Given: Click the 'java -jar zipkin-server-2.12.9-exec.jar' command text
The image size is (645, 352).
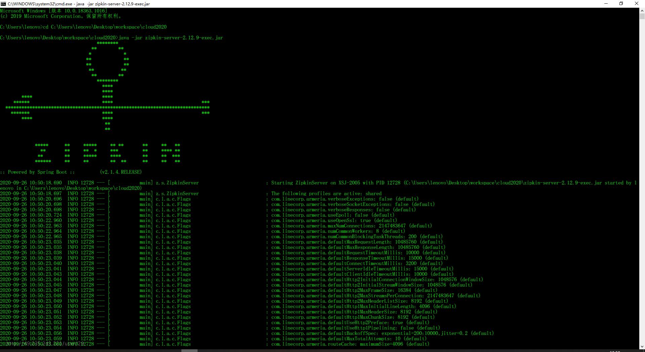Looking at the screenshot, I should pos(171,38).
